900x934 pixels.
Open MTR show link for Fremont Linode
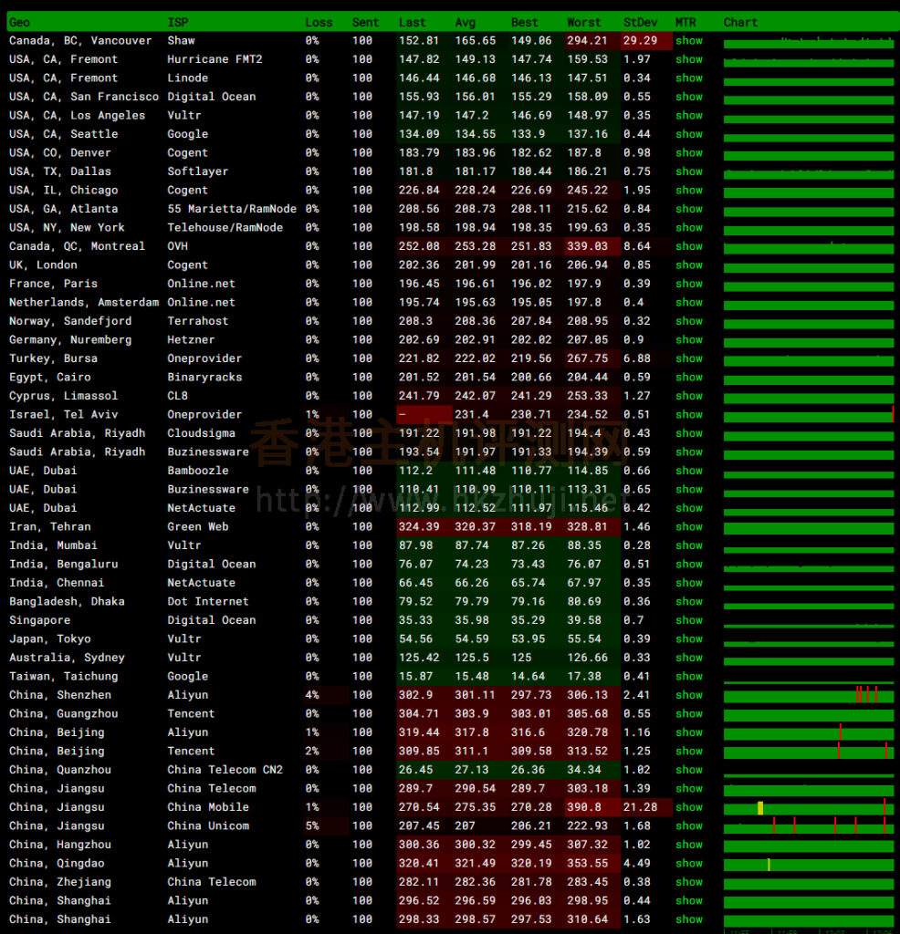689,78
